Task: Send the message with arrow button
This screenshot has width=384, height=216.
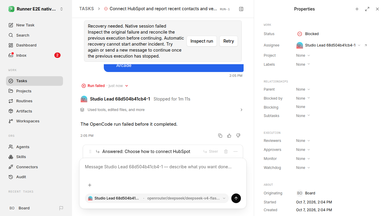Action: [x=236, y=198]
